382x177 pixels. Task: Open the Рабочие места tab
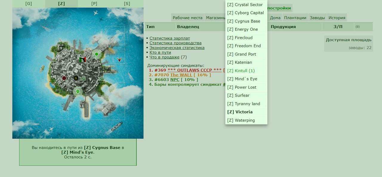[188, 18]
